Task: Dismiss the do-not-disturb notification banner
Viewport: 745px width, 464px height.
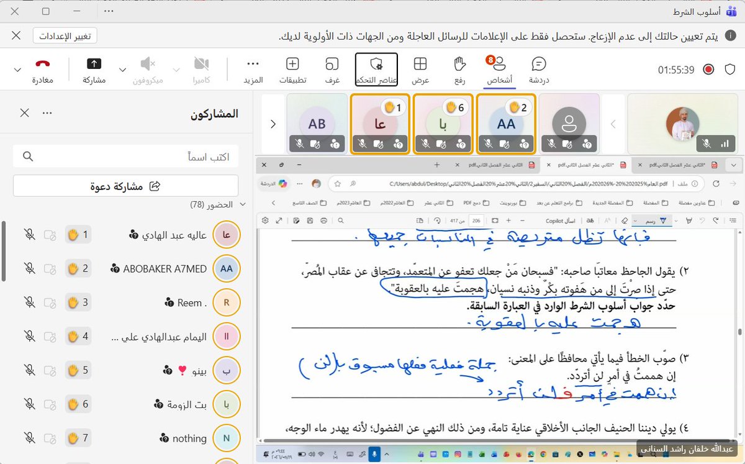Action: pos(16,35)
